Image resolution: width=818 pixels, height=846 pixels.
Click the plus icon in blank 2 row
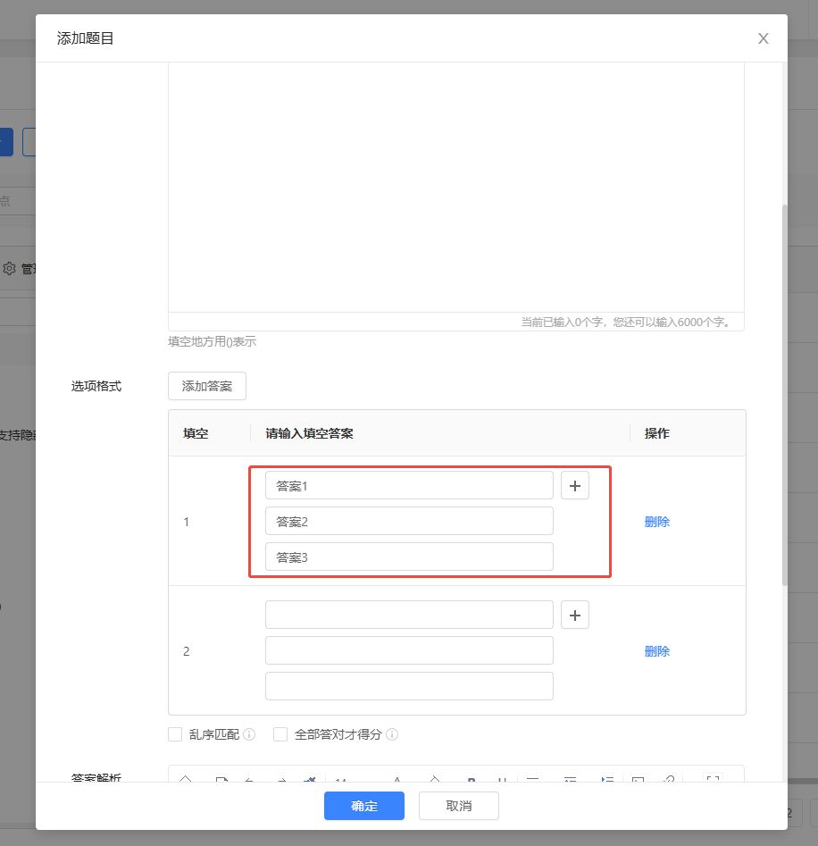(574, 615)
